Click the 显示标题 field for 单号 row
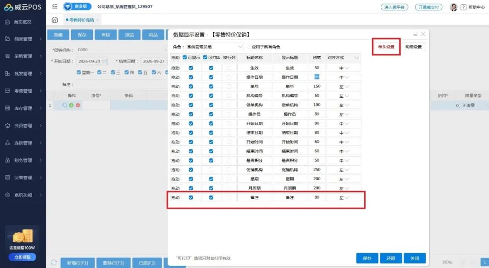This screenshot has height=268, width=489. click(x=290, y=86)
